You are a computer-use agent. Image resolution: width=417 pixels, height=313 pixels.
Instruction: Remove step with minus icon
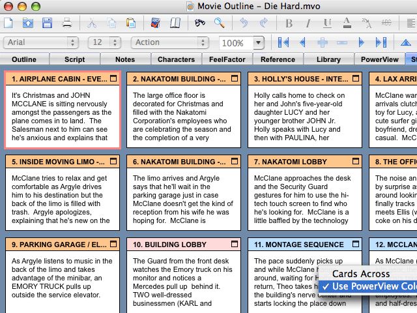pos(341,42)
